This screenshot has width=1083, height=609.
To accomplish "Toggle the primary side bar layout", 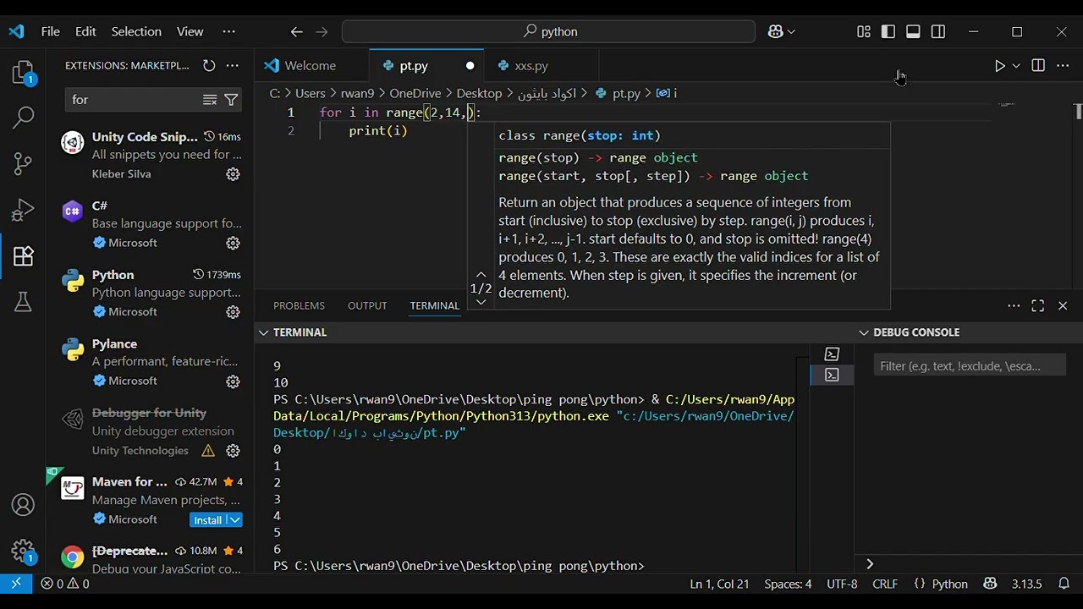I will [x=888, y=32].
